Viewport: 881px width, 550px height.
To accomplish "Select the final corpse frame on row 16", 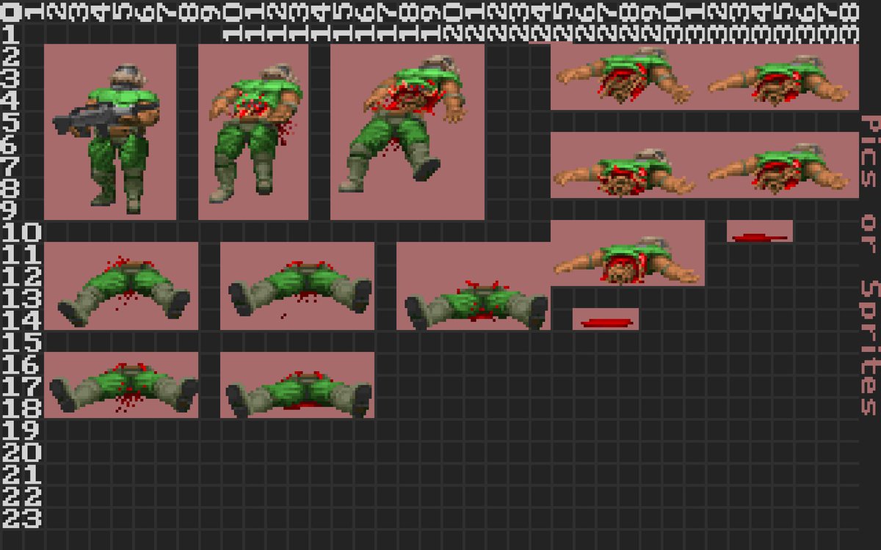I will point(297,385).
